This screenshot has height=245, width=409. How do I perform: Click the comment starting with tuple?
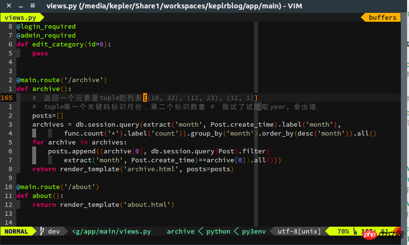174,107
